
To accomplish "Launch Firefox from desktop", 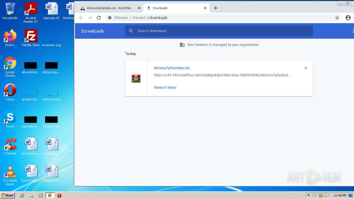I will click(10, 38).
